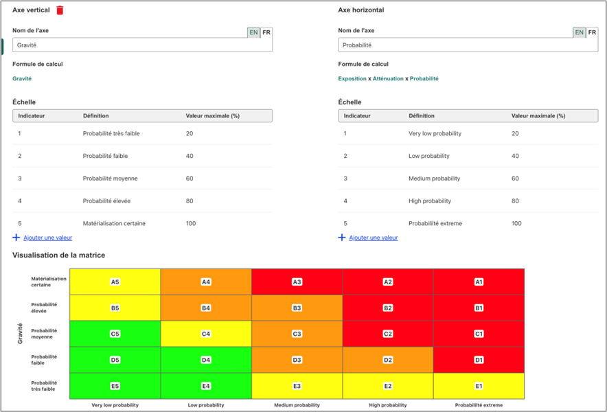The image size is (607, 412).
Task: Select yellow matrix cell E3
Action: (x=297, y=386)
